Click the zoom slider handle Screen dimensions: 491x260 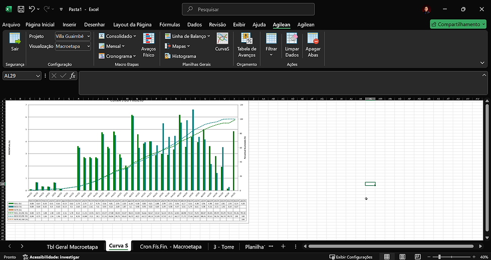439,257
